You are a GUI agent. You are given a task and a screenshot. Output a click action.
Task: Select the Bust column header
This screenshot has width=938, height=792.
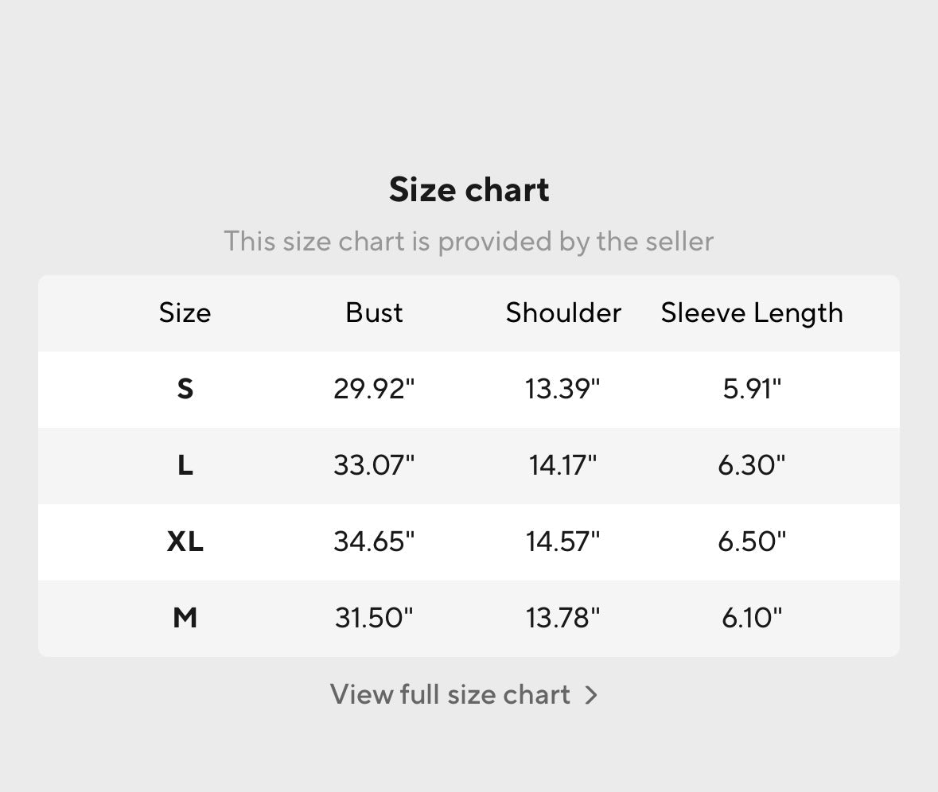374,313
